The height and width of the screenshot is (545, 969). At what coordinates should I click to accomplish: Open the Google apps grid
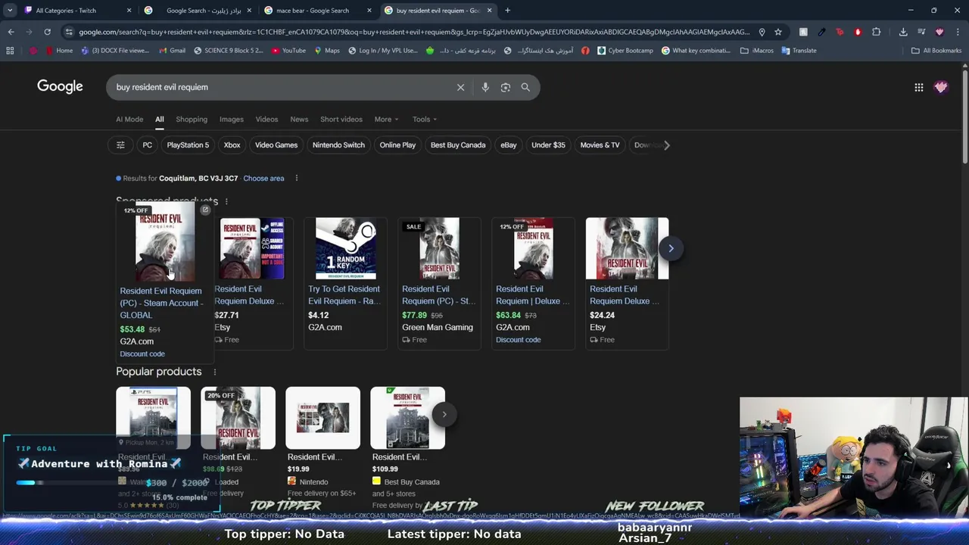click(x=918, y=87)
